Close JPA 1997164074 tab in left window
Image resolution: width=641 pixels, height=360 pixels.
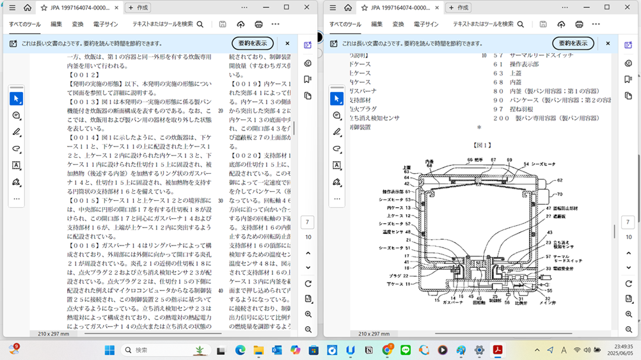point(116,8)
